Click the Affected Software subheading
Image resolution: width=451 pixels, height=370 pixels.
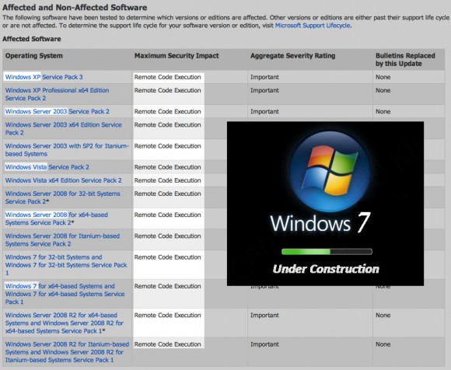click(32, 39)
